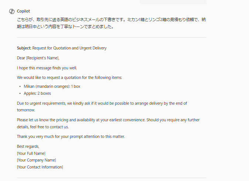Click the I hope this message finds you well line
Image resolution: width=249 pixels, height=181 pixels.
point(47,68)
